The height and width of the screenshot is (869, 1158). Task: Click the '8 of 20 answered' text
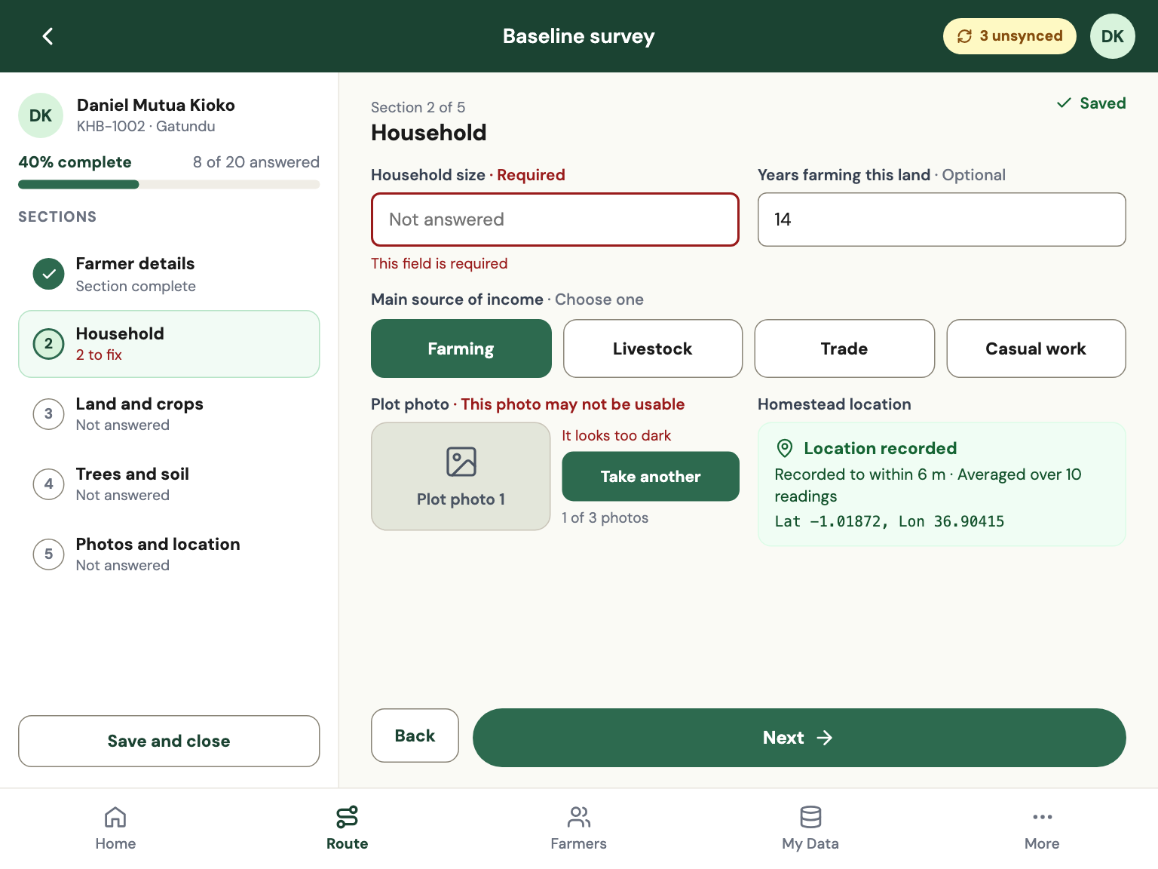coord(256,162)
